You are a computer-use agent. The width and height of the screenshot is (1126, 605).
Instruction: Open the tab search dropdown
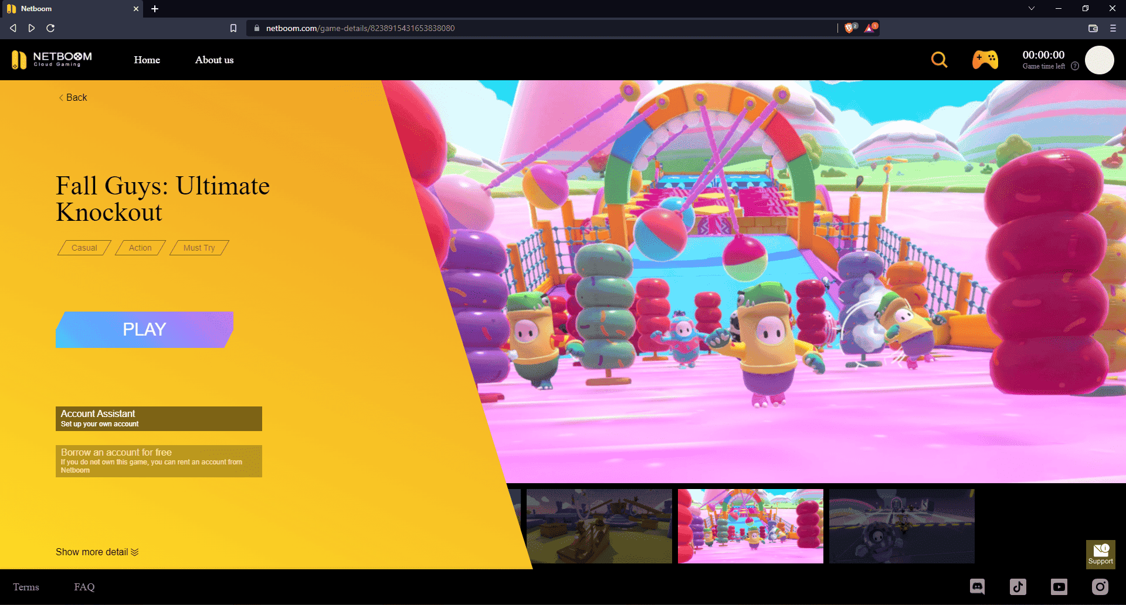(x=1031, y=8)
